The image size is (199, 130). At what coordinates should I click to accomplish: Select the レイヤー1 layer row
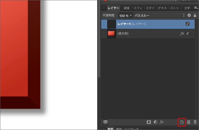coord(150,24)
